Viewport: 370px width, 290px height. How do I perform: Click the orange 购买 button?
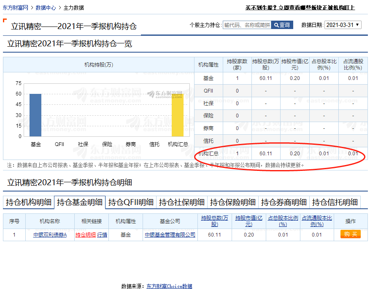tap(351, 234)
